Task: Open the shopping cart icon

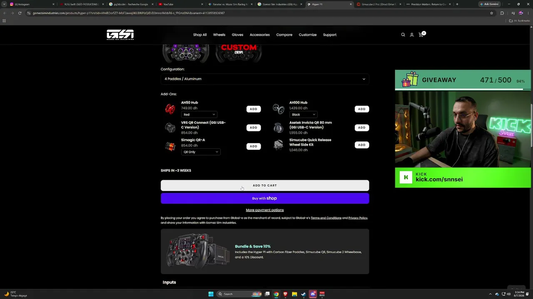Action: 421,34
